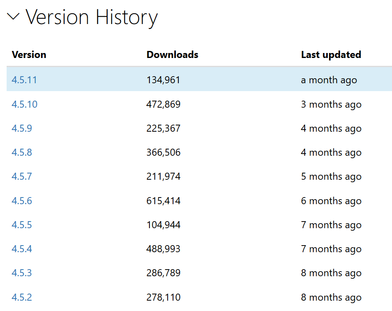The height and width of the screenshot is (311, 392).
Task: Open version 4.5.2 link
Action: [x=22, y=297]
